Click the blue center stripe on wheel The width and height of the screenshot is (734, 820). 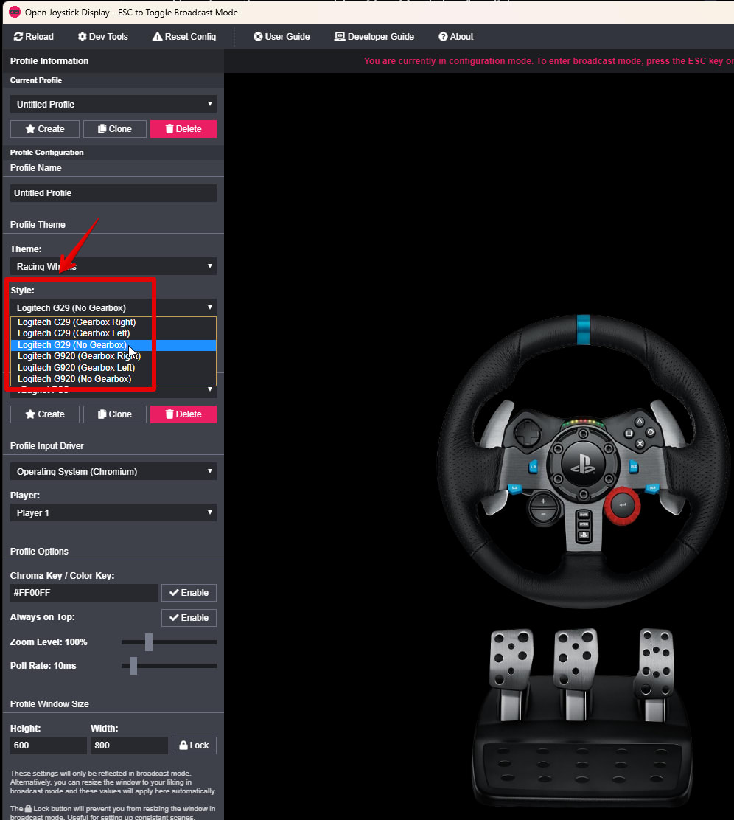tap(583, 330)
